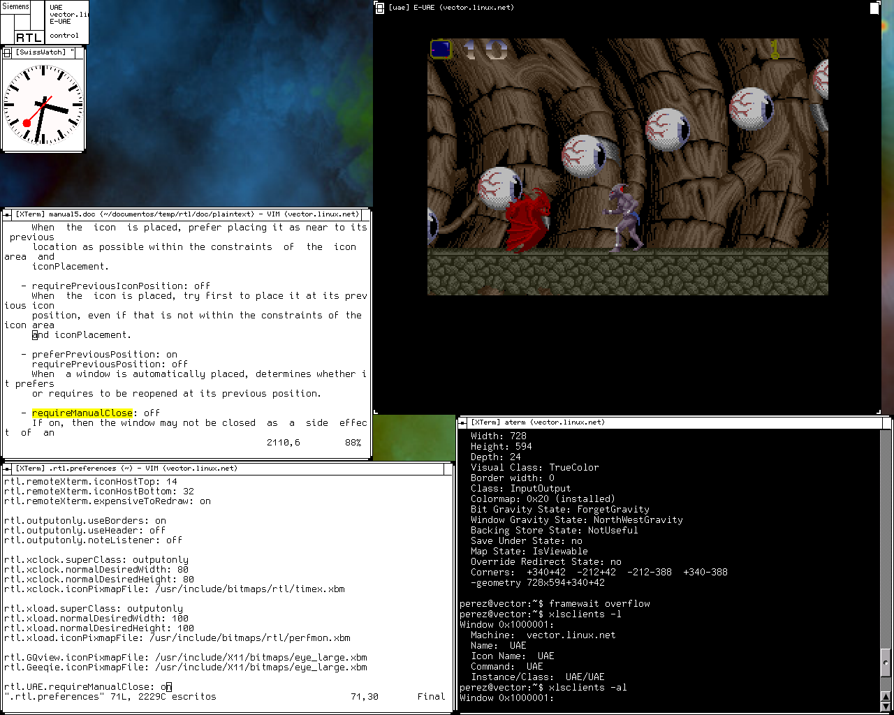Select the E-UAE entry in RTL panel

coord(61,22)
